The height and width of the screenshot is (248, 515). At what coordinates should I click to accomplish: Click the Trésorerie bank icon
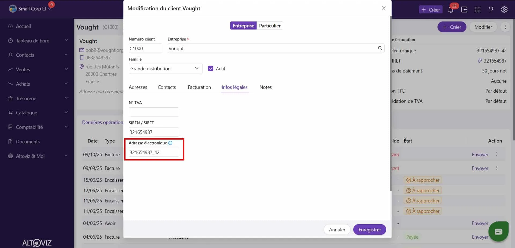coord(10,98)
